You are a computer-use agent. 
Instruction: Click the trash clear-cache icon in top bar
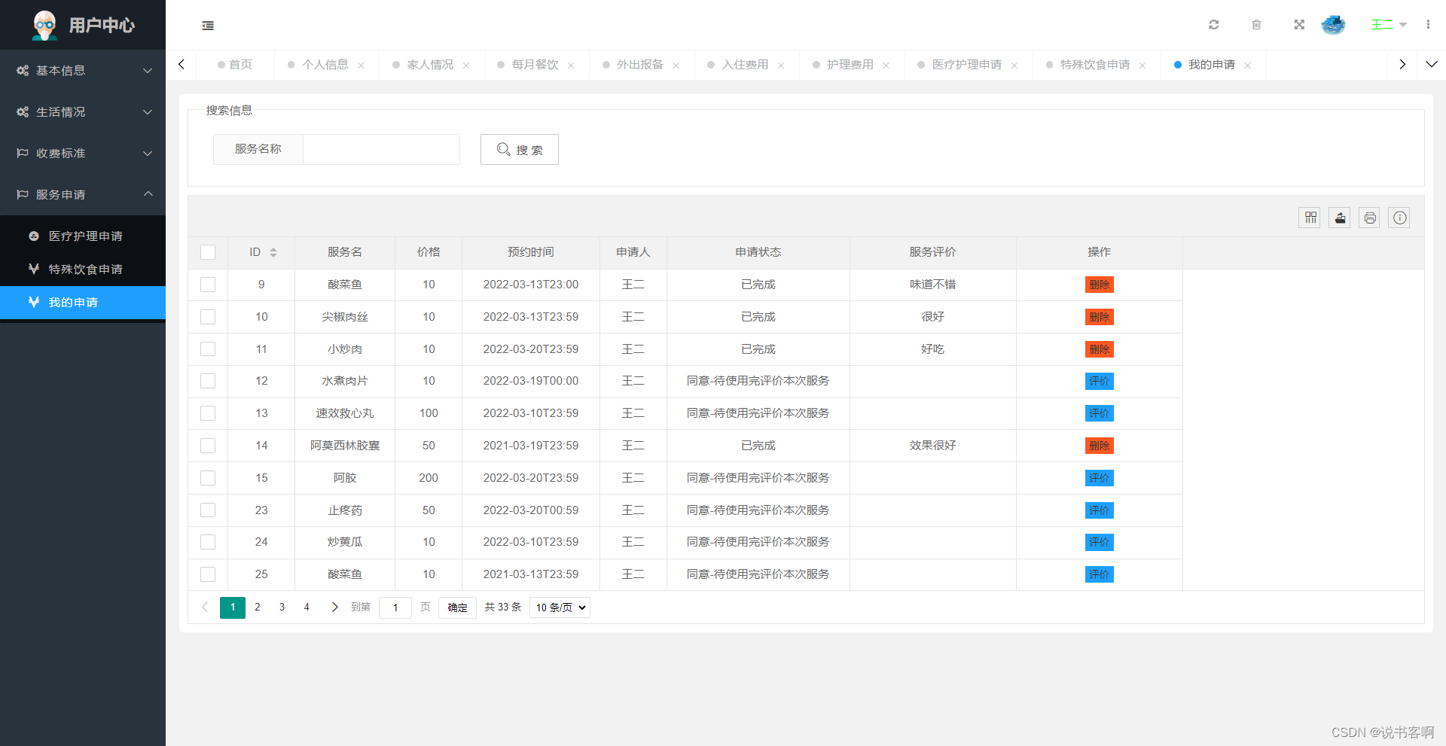[x=1256, y=25]
